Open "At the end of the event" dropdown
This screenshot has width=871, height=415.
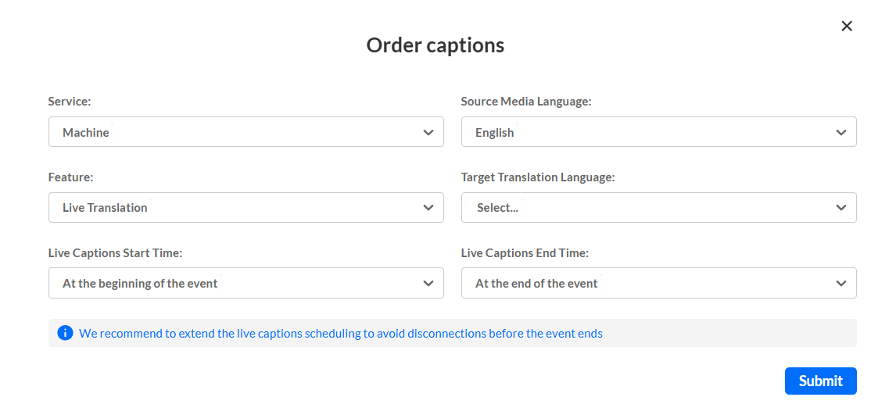[647, 283]
